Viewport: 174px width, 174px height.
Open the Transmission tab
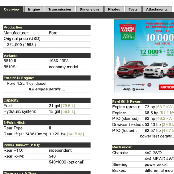(60, 9)
